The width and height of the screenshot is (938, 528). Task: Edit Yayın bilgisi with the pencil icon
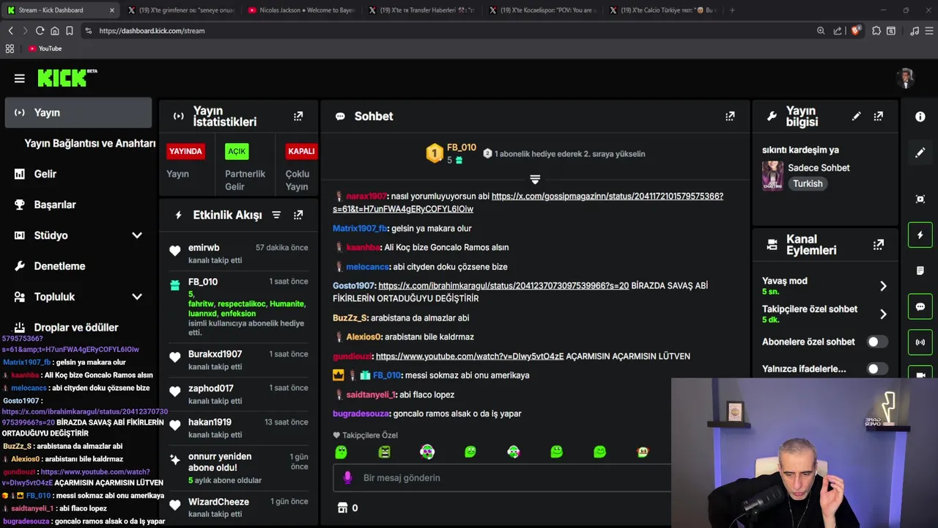click(x=857, y=116)
